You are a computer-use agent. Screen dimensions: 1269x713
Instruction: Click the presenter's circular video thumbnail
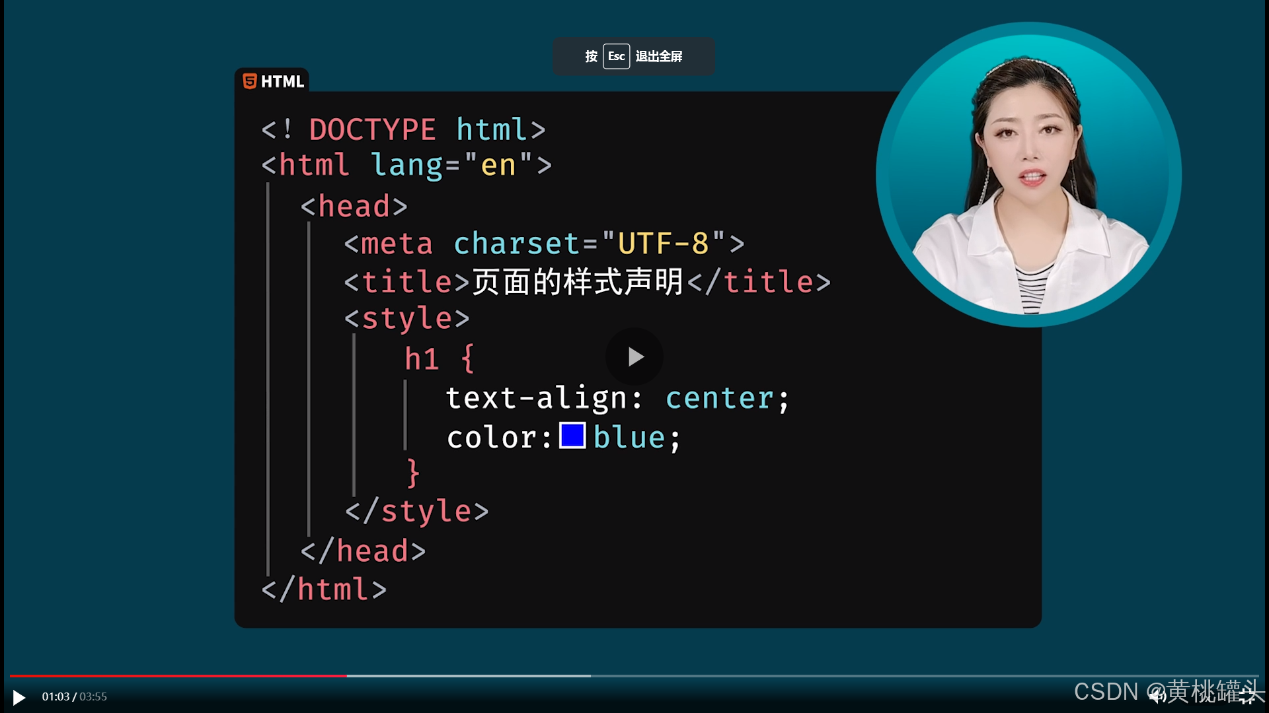(1028, 174)
